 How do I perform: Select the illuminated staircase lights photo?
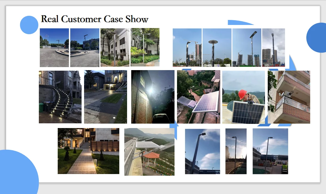(60, 97)
